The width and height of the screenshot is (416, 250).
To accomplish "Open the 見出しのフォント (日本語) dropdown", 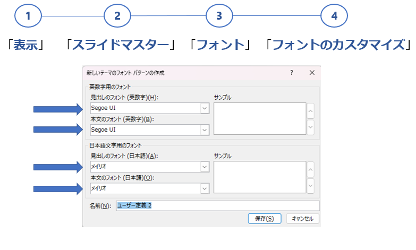I will (x=205, y=167).
